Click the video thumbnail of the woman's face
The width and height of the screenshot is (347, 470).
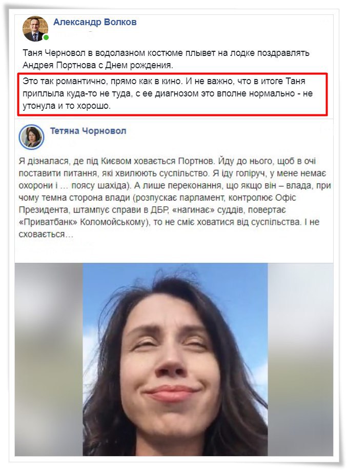tap(175, 359)
